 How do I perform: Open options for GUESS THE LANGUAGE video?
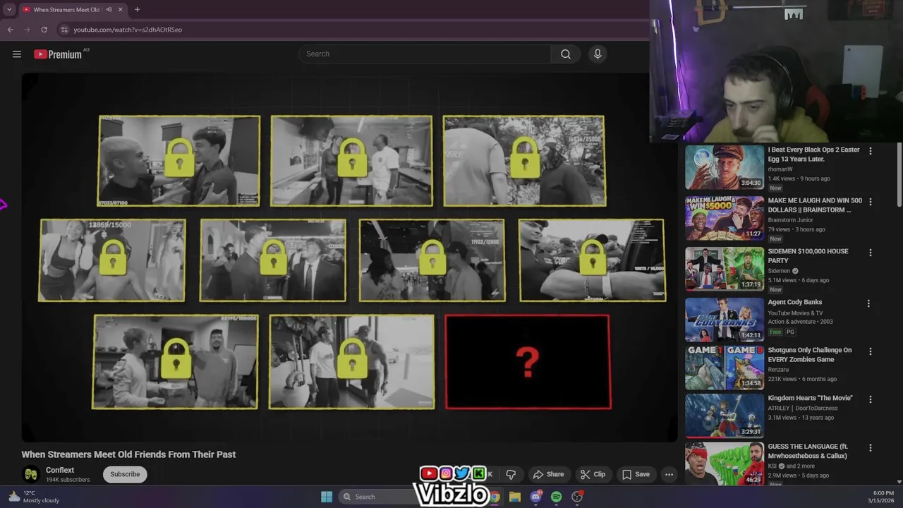click(x=870, y=448)
